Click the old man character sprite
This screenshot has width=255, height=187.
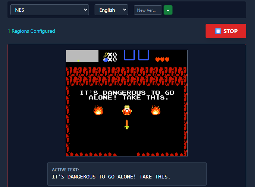pyautogui.click(x=127, y=110)
